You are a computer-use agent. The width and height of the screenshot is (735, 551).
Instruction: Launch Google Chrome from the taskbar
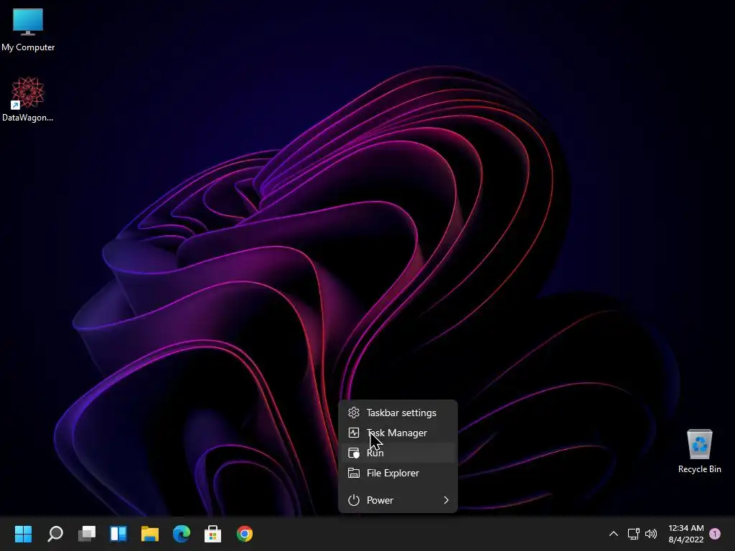pyautogui.click(x=244, y=534)
